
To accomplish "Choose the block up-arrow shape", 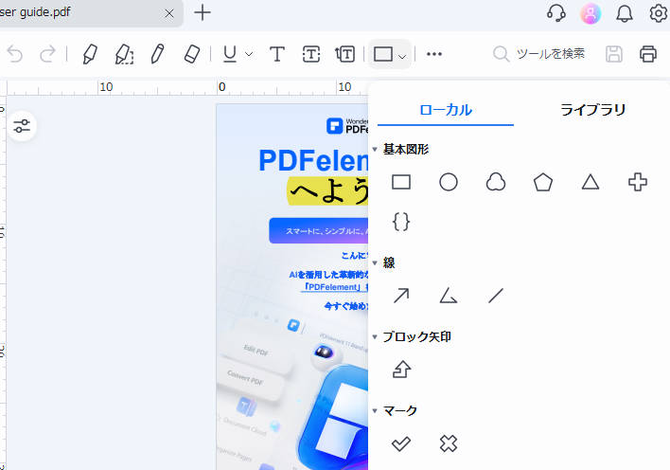I will (x=401, y=370).
